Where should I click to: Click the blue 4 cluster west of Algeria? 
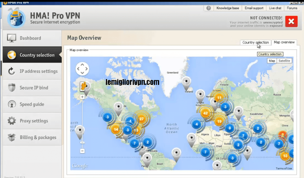(197, 124)
